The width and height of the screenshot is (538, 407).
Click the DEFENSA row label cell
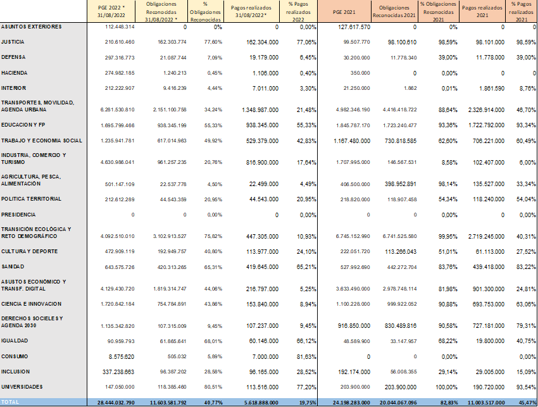(x=13, y=58)
